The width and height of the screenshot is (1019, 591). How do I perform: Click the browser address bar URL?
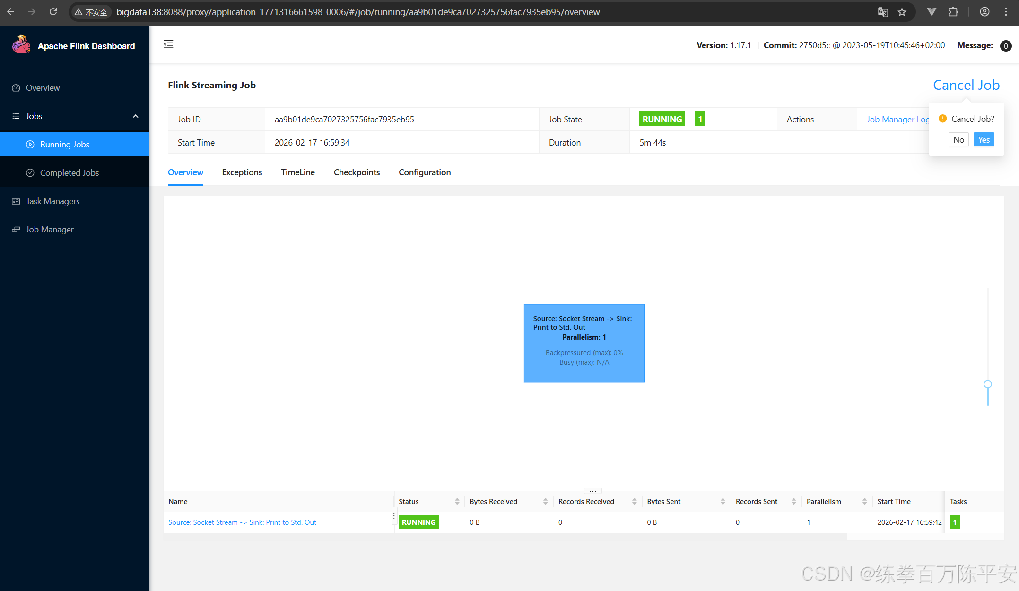click(358, 12)
